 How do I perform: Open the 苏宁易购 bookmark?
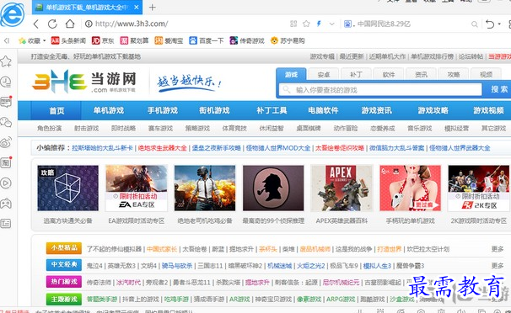pyautogui.click(x=288, y=40)
